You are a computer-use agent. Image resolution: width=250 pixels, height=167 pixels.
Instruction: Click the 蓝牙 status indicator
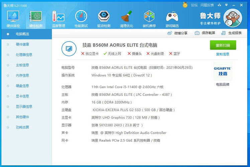[x=174, y=54]
